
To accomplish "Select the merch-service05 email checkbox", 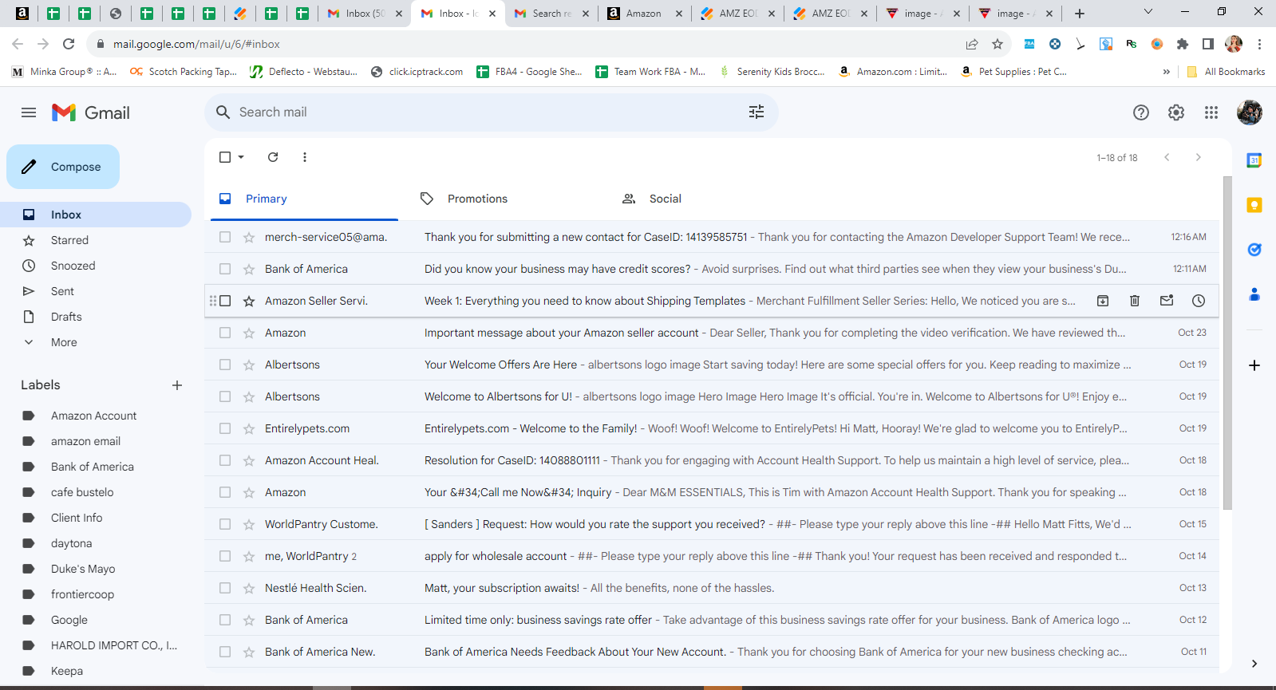I will point(225,237).
